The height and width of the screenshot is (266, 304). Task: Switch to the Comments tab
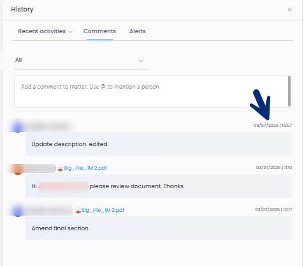[x=99, y=31]
